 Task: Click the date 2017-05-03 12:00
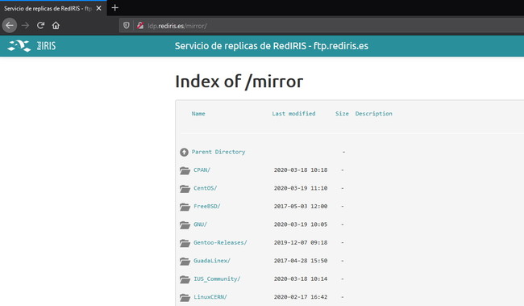pos(301,206)
